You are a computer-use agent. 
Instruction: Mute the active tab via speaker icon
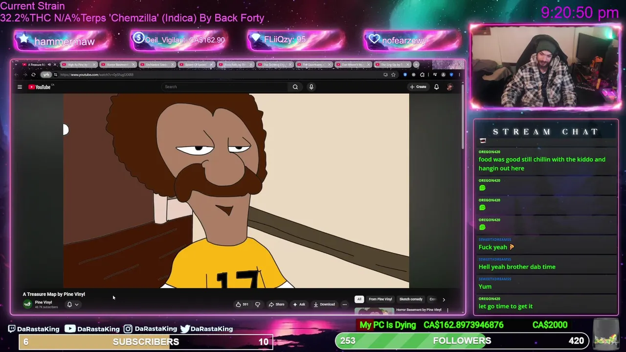[x=49, y=65]
